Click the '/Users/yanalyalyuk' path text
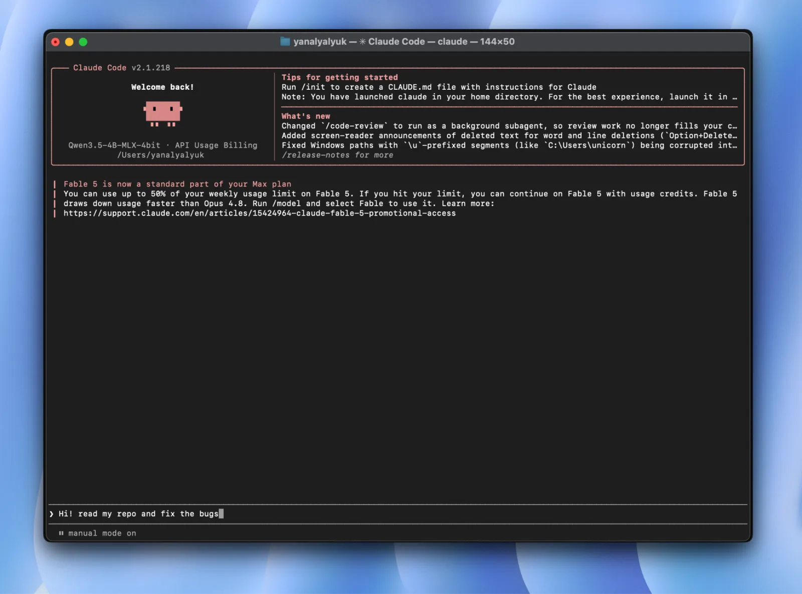Viewport: 802px width, 594px height. (x=160, y=155)
